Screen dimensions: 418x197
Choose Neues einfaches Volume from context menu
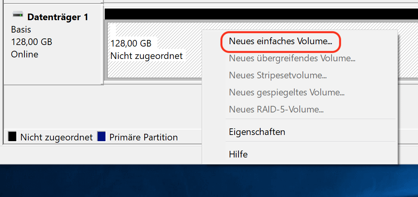tap(280, 41)
